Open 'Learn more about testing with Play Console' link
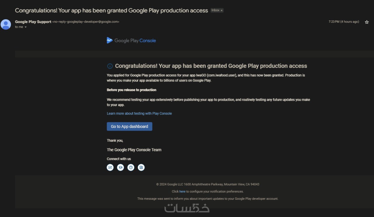The image size is (374, 217). click(x=139, y=113)
